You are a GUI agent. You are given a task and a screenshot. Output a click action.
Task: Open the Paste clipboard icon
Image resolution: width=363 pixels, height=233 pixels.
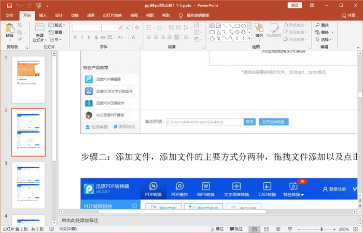pyautogui.click(x=10, y=27)
